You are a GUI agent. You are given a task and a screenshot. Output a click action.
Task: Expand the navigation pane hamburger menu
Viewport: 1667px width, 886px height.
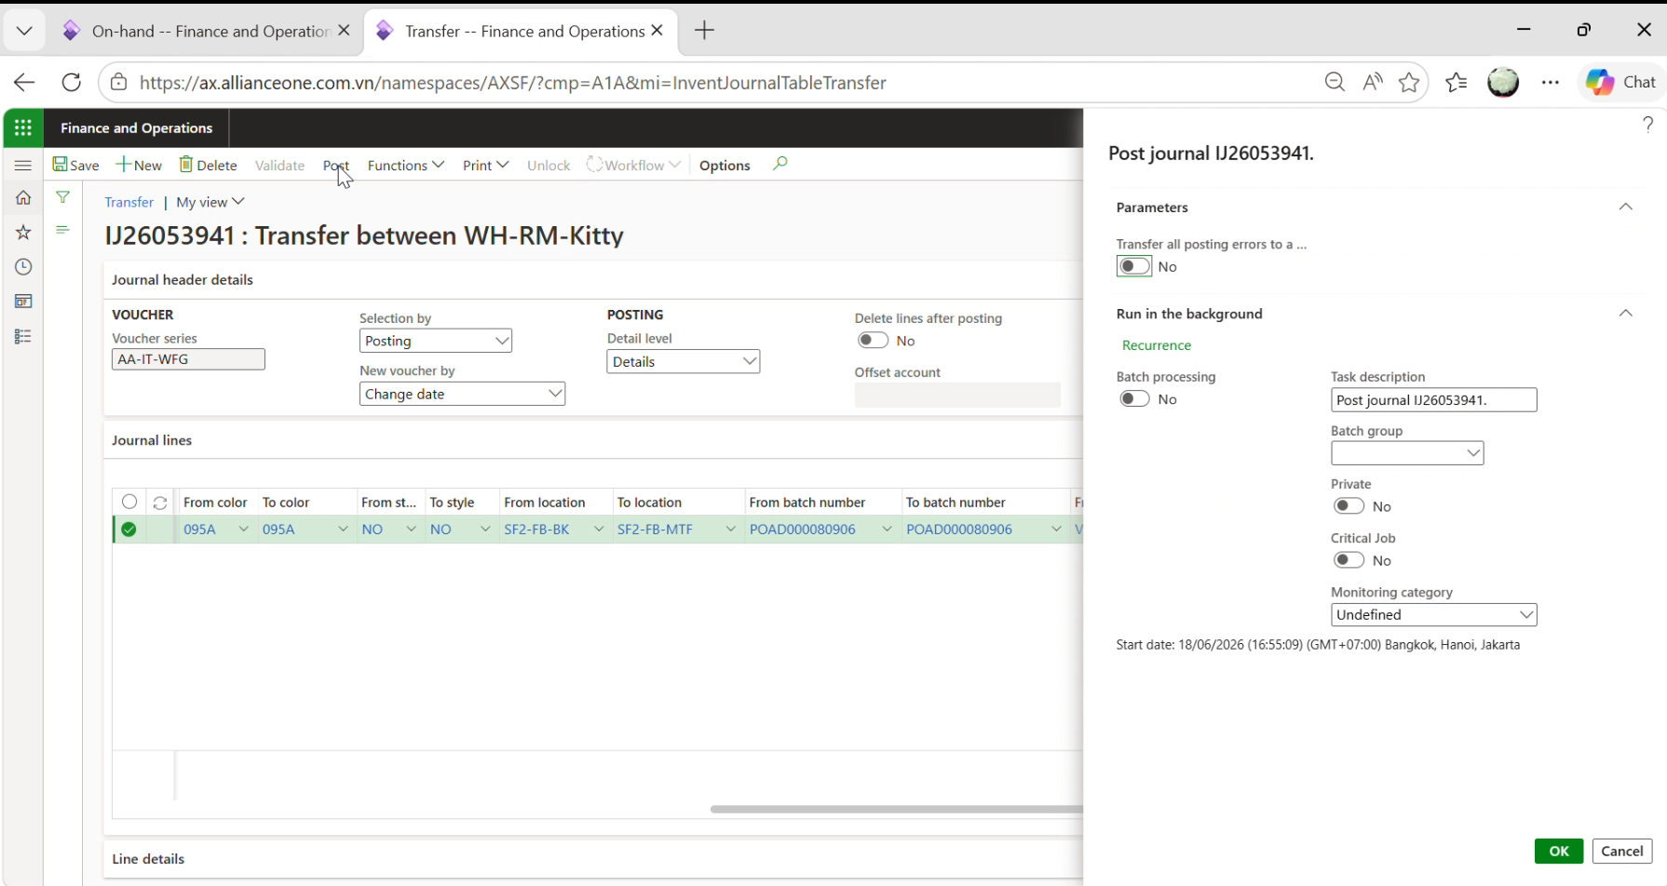23,166
